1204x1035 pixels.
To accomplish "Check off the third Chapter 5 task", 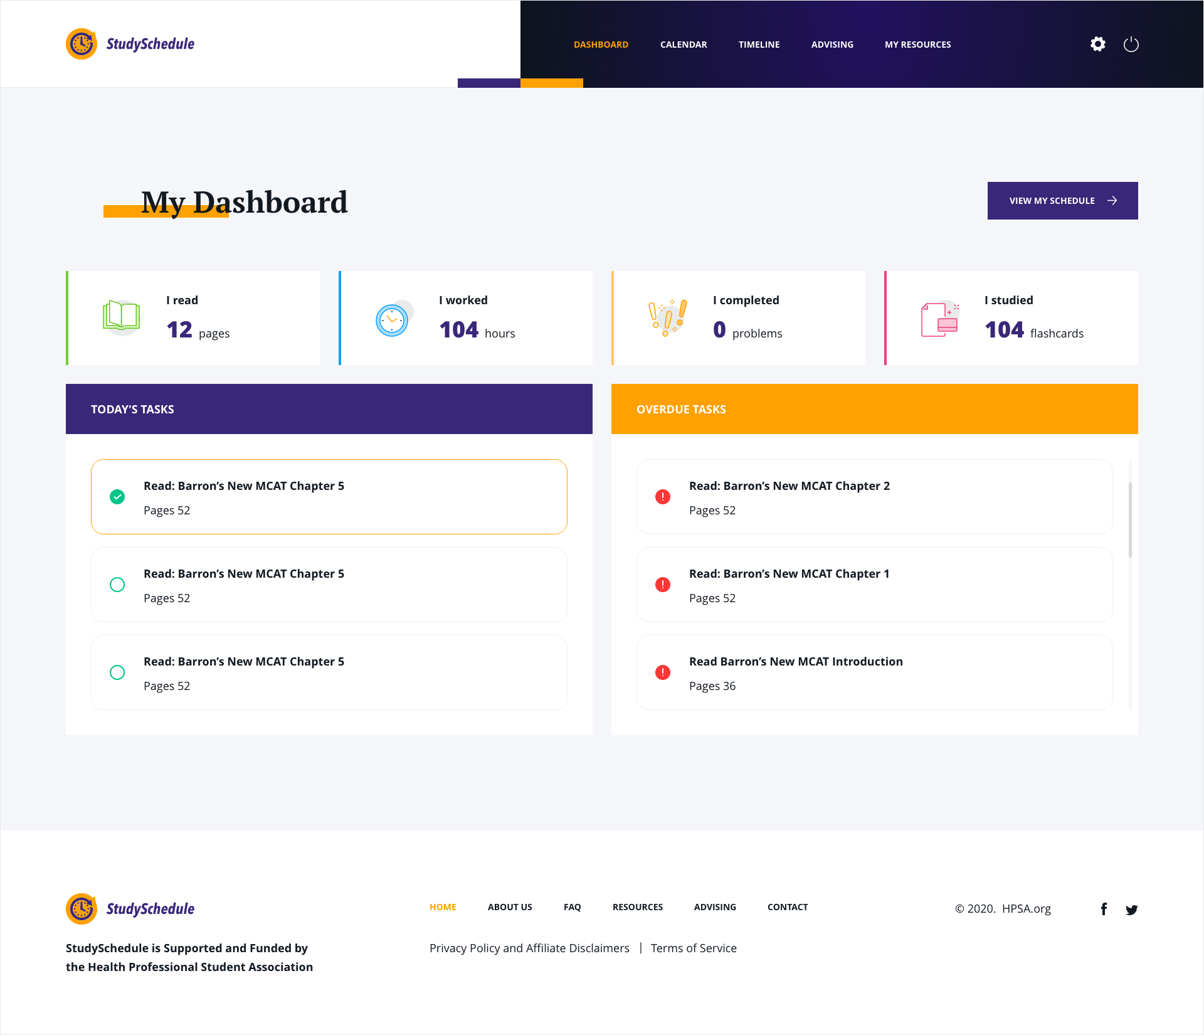I will 117,672.
